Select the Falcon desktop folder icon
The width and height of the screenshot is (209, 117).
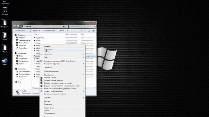(5, 36)
